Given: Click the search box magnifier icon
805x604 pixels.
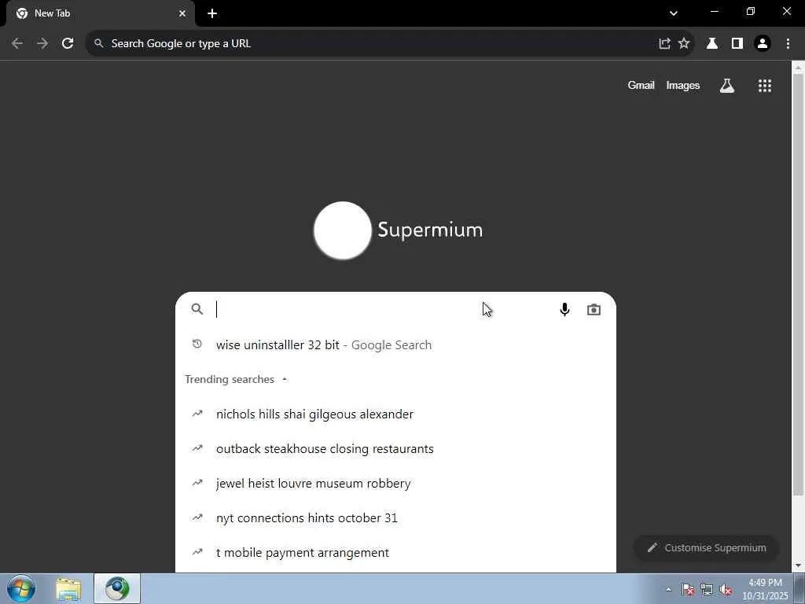Looking at the screenshot, I should [x=197, y=309].
